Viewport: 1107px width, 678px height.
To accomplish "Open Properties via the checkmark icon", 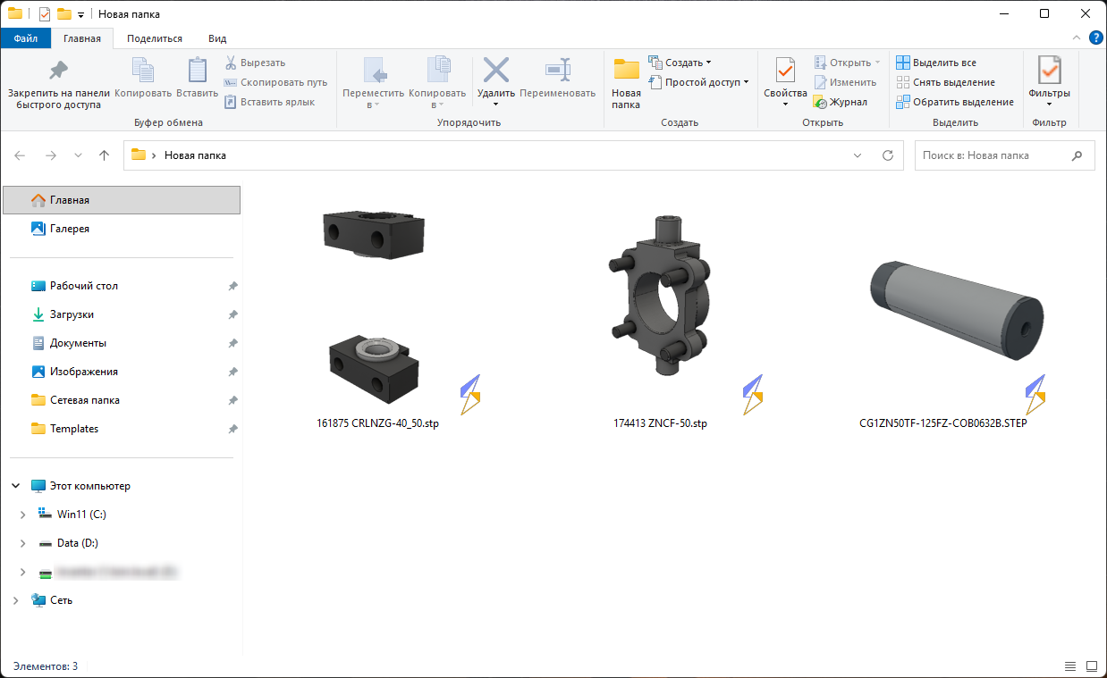I will tap(785, 71).
